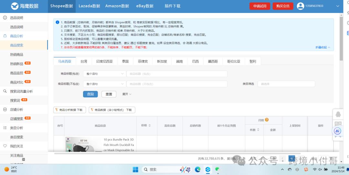This screenshot has height=175, width=349.
Task: Switch to the eBay数据 tab
Action: coord(145,6)
